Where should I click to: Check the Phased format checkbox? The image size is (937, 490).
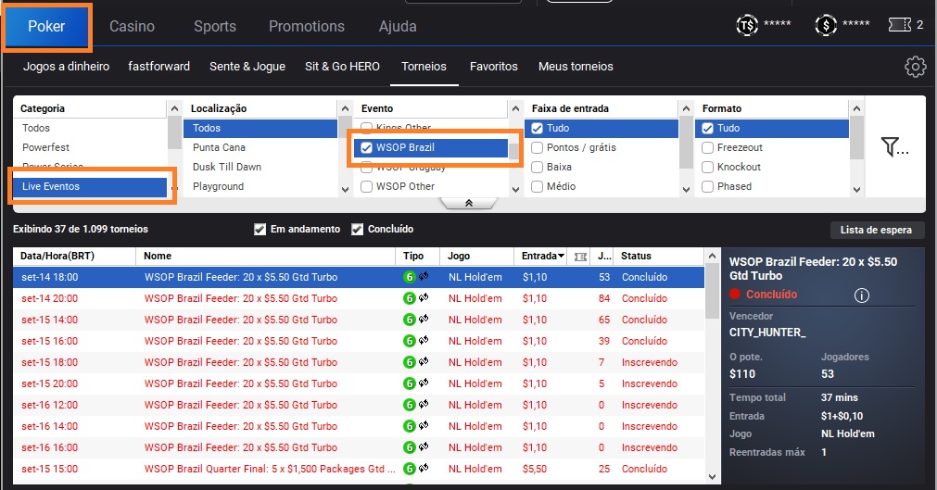(707, 186)
